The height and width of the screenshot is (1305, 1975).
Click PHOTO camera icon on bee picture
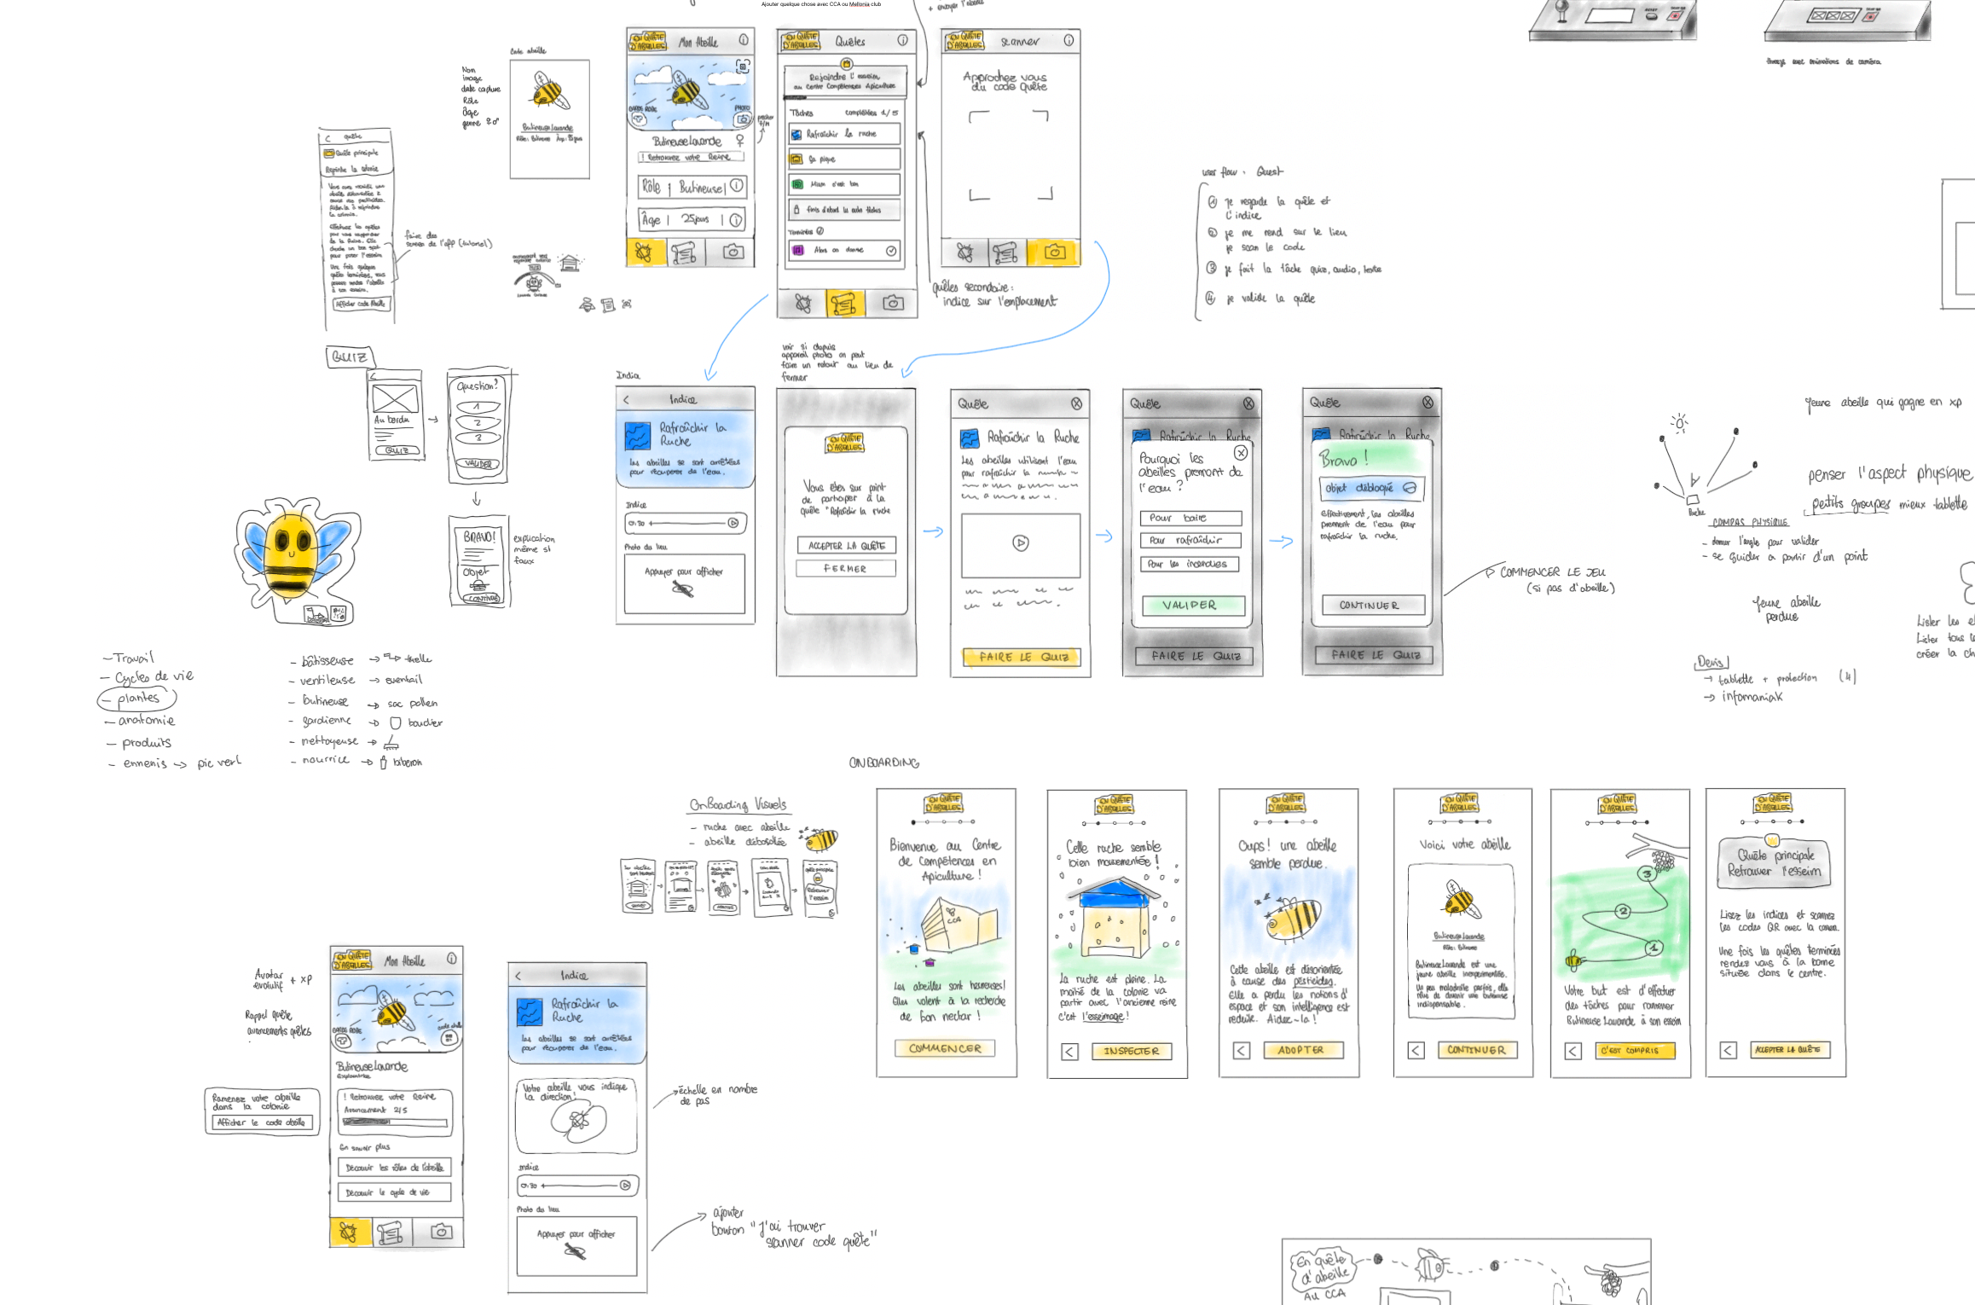coord(743,119)
